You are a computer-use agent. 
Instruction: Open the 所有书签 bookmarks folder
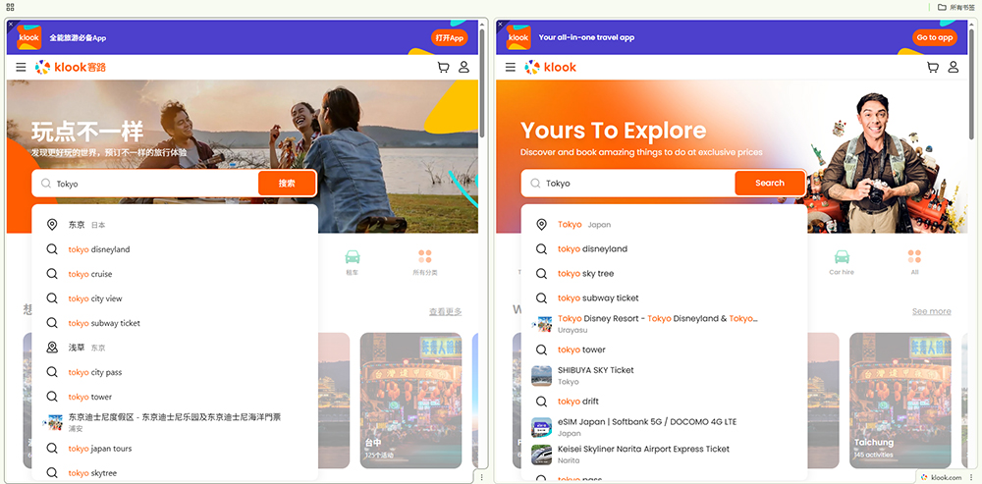pos(956,8)
